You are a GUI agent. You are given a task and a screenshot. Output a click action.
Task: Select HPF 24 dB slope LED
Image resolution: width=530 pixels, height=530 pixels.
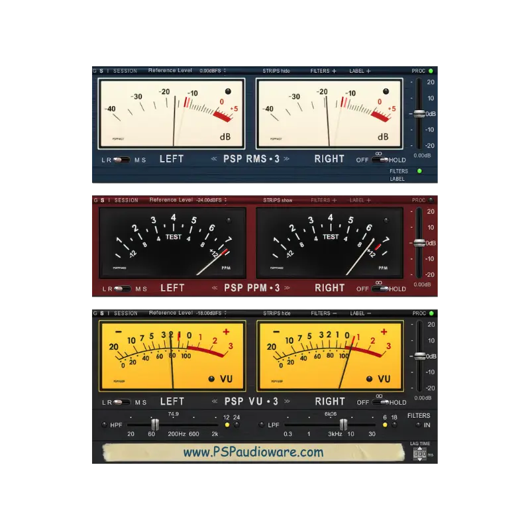(237, 425)
